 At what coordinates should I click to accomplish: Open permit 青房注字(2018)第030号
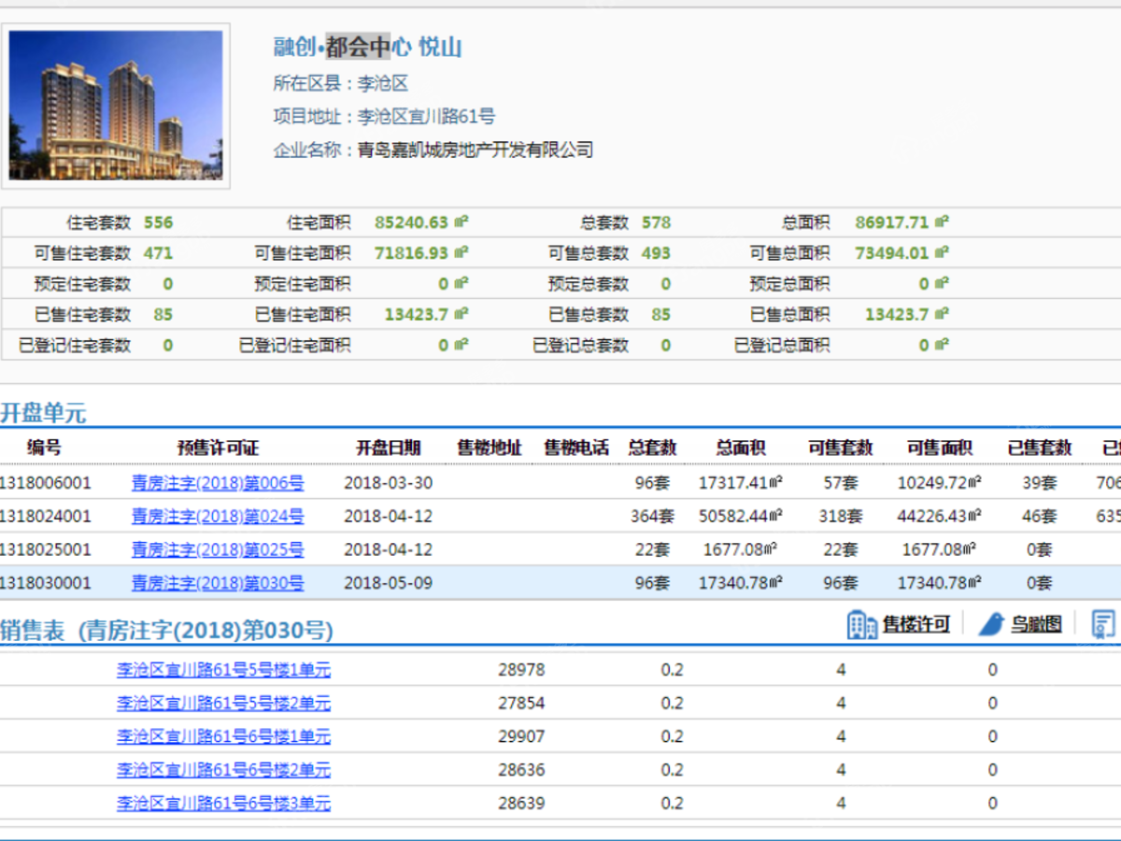tap(218, 583)
